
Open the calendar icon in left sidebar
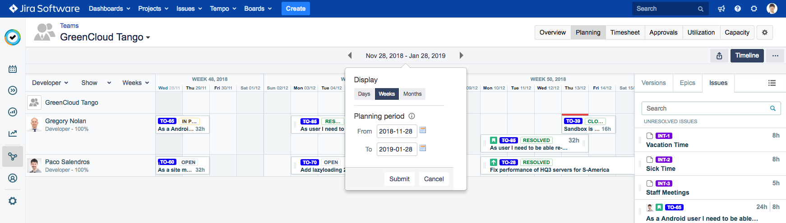(13, 69)
